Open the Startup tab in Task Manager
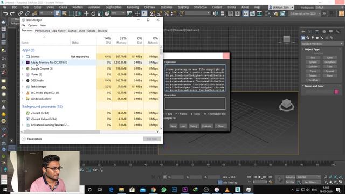345x194 pixels. (x=72, y=31)
